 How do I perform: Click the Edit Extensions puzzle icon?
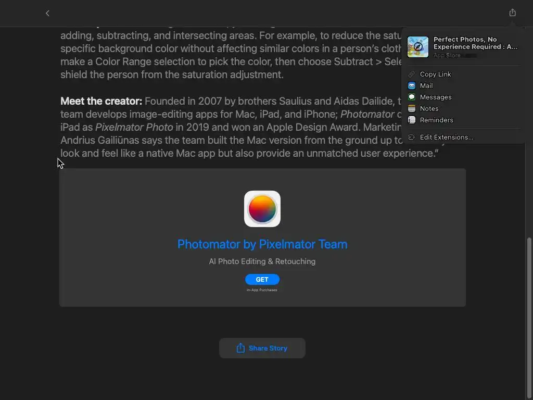tap(411, 137)
